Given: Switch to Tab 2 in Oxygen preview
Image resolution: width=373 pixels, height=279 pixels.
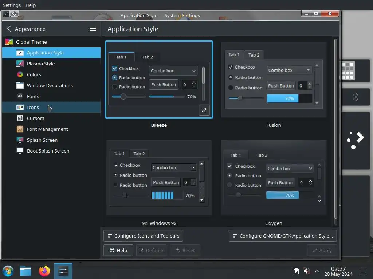Looking at the screenshot, I should [x=262, y=155].
